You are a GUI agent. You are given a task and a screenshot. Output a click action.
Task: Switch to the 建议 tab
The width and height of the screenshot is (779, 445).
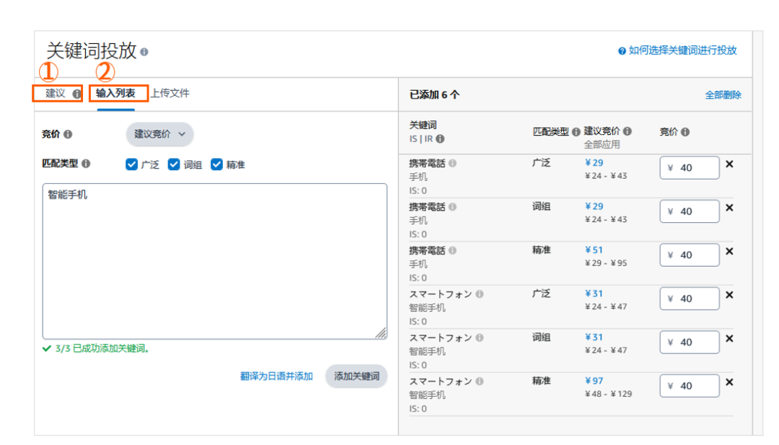click(56, 93)
